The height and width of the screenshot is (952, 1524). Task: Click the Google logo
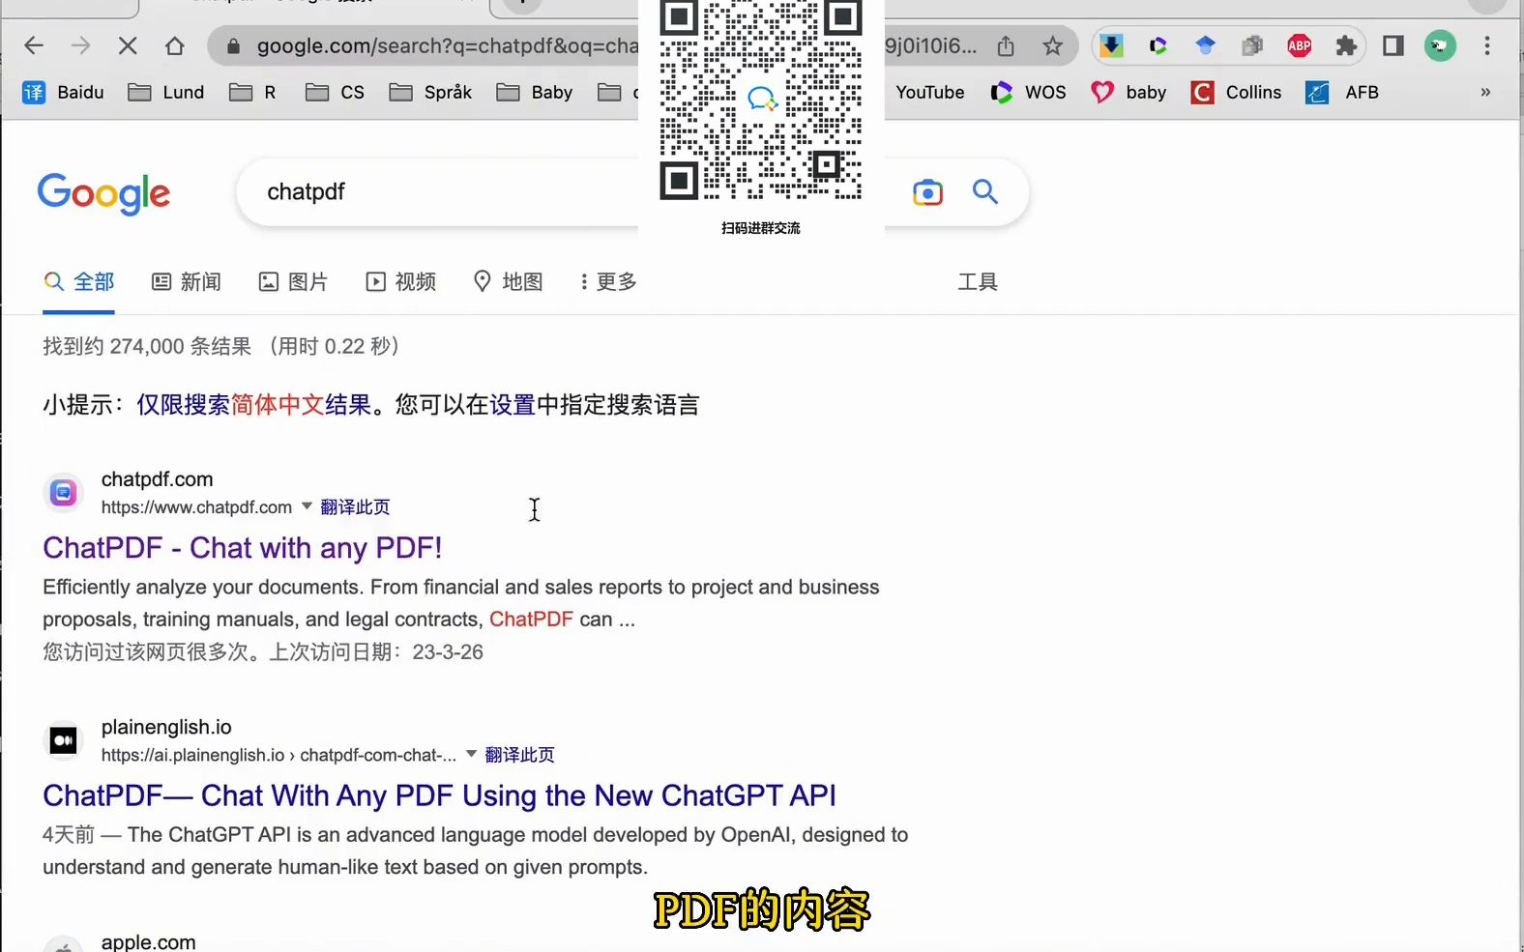(103, 193)
